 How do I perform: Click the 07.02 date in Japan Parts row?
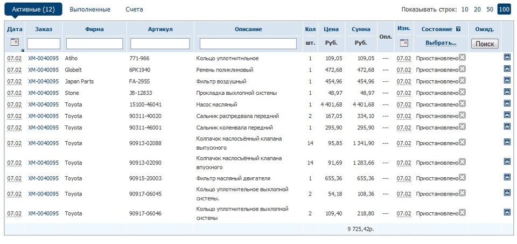(x=15, y=81)
